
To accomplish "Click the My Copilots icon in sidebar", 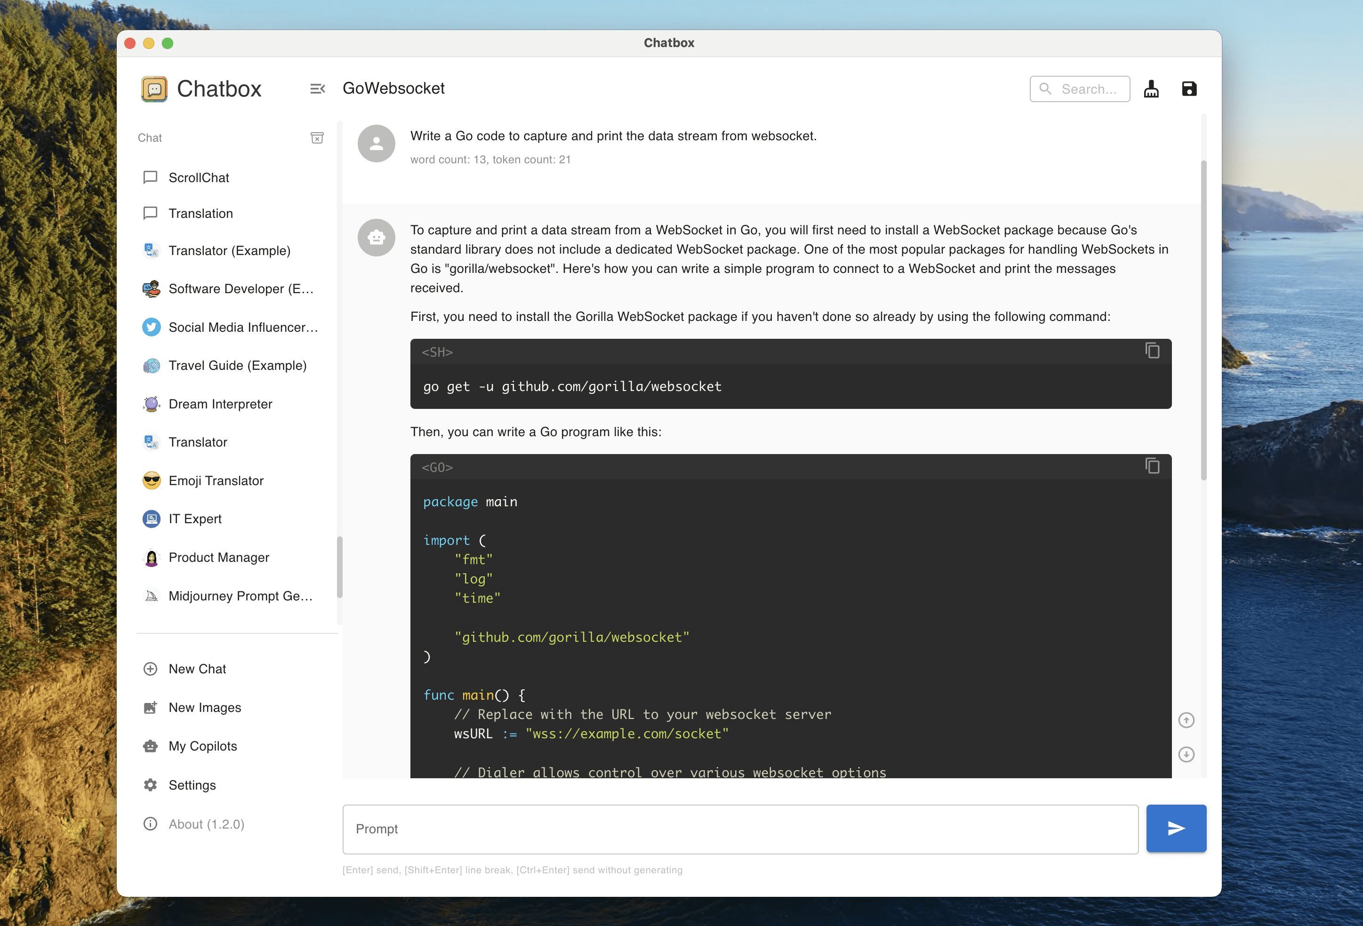I will pos(150,746).
